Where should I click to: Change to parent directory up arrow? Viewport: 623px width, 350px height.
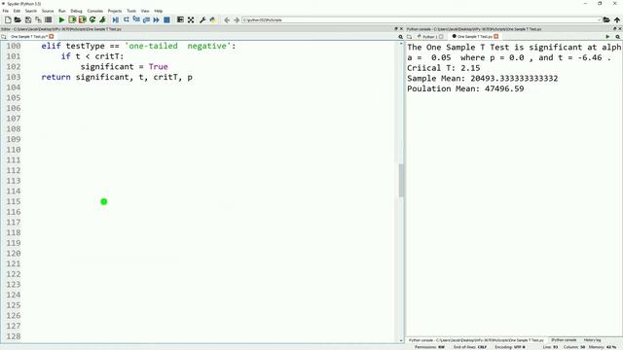[616, 19]
